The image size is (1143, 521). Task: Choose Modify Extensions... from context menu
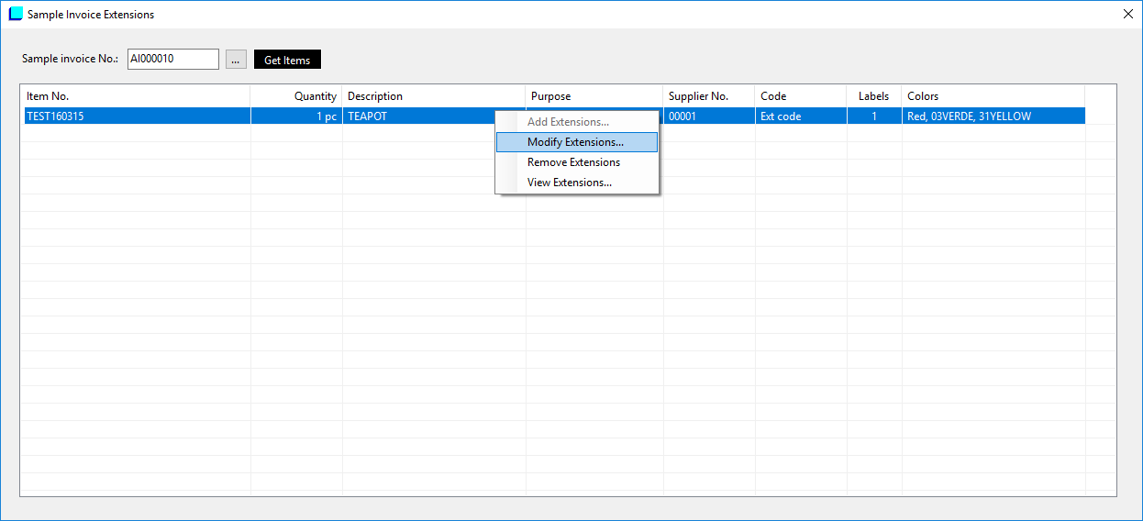(576, 142)
